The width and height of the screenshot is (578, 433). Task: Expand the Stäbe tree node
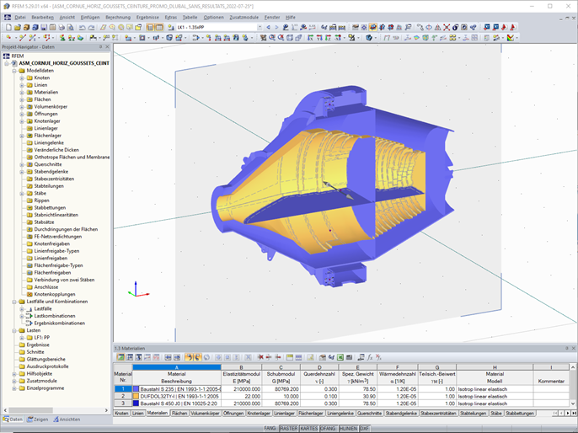pos(22,193)
